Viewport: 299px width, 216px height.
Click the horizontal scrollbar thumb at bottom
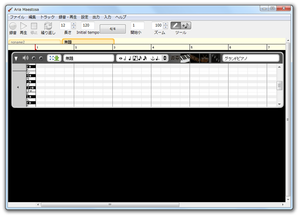[x=110, y=204]
